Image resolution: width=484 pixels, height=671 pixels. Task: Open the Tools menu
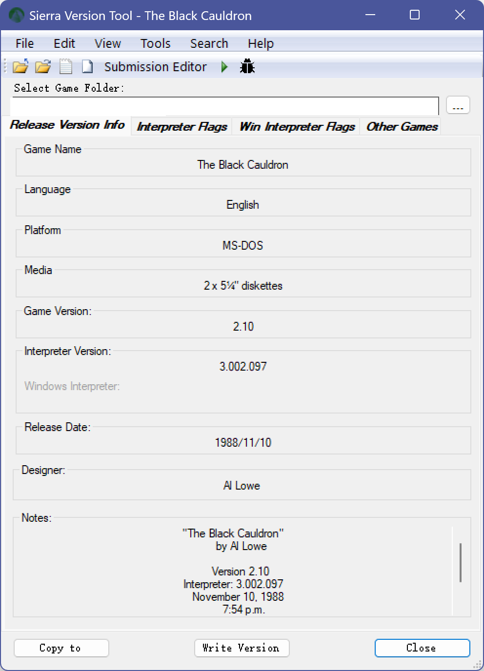155,43
